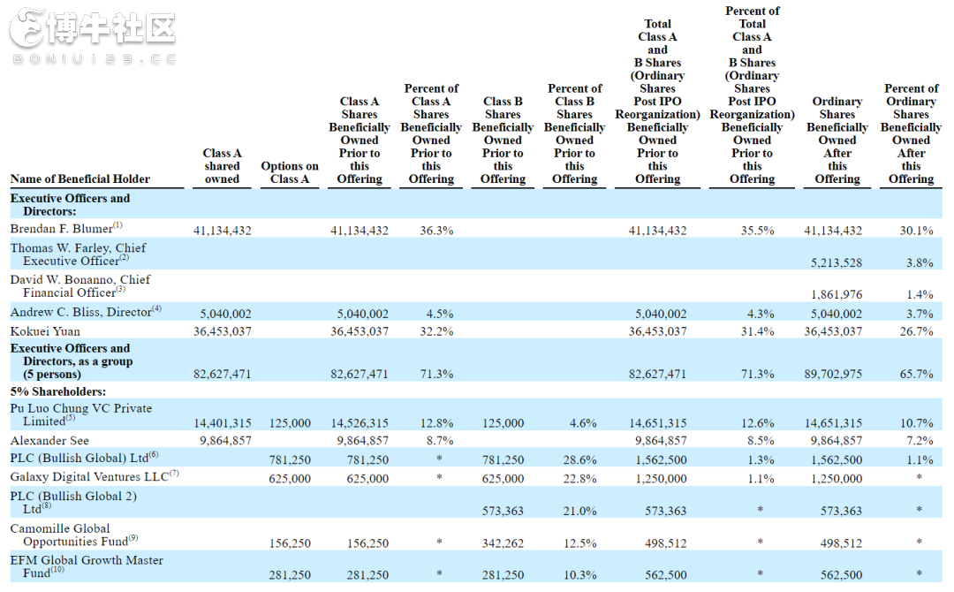Image resolution: width=954 pixels, height=592 pixels.
Task: Select "8.7%" in Alexander See's row
Action: (x=439, y=441)
